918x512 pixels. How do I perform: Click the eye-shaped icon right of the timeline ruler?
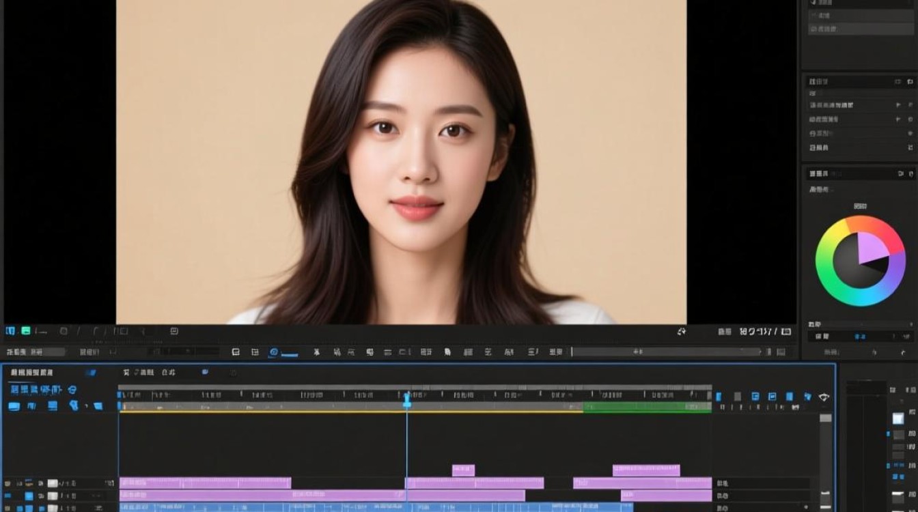coord(824,397)
